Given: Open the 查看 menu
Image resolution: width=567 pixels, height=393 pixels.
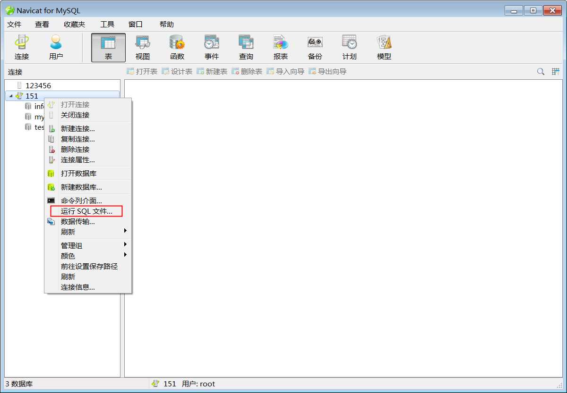Looking at the screenshot, I should (42, 25).
